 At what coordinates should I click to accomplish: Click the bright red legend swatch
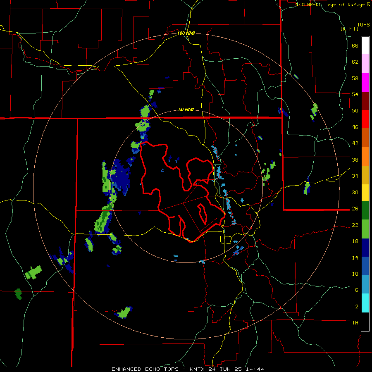(x=365, y=119)
